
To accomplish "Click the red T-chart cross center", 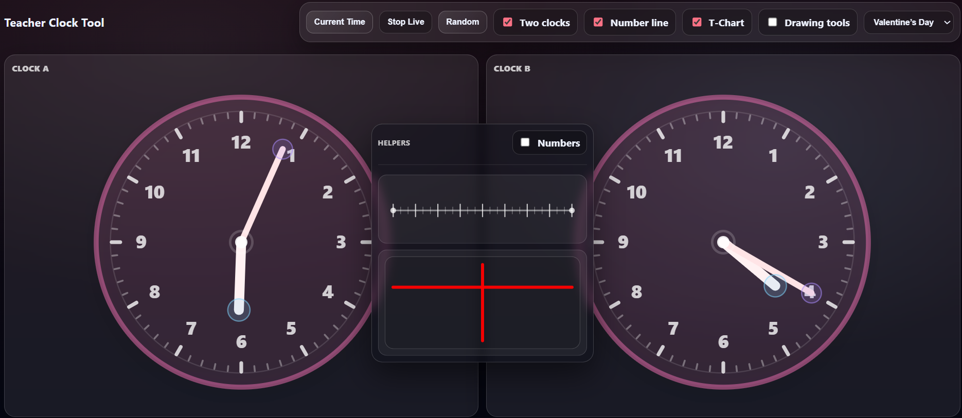I will (483, 287).
